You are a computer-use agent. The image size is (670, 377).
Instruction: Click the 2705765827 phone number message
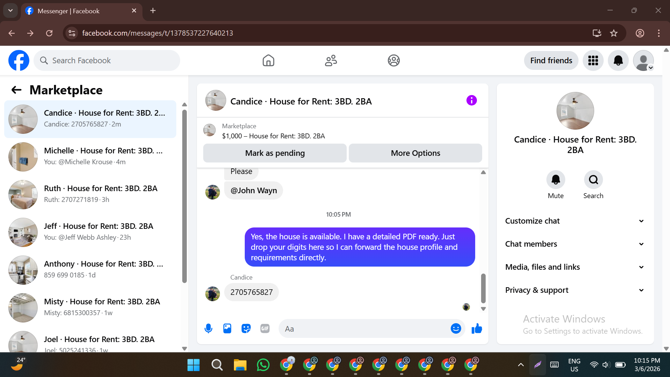[251, 292]
